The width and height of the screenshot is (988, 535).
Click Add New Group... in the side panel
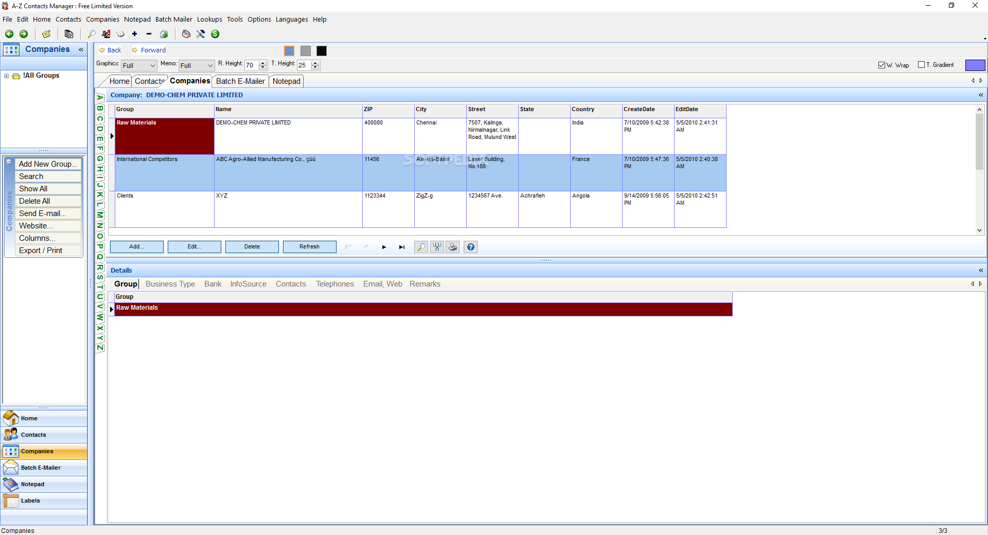48,164
